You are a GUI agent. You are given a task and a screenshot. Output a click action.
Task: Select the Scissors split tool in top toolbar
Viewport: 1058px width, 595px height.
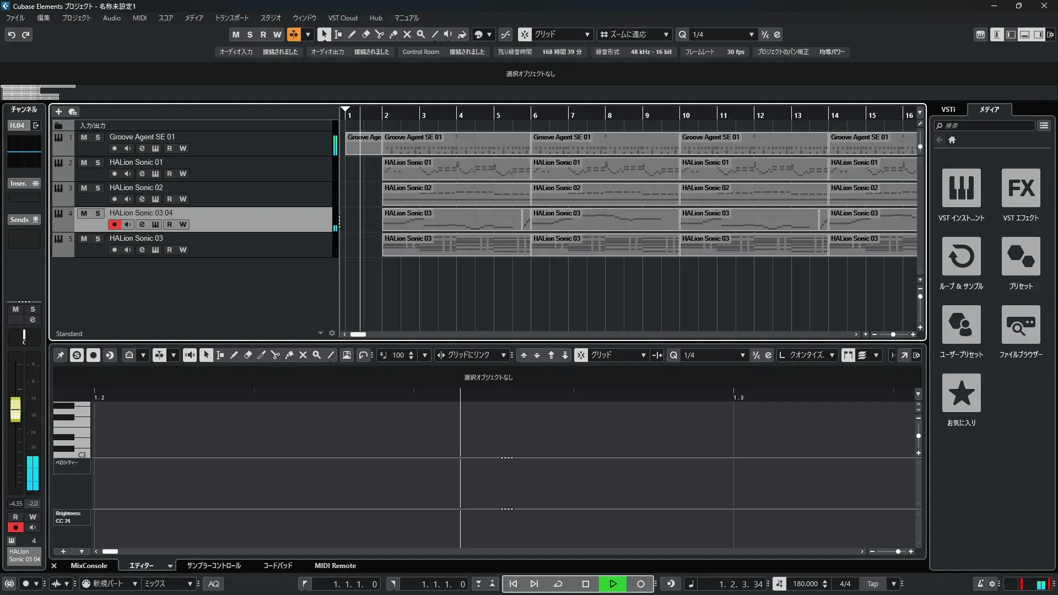(379, 34)
